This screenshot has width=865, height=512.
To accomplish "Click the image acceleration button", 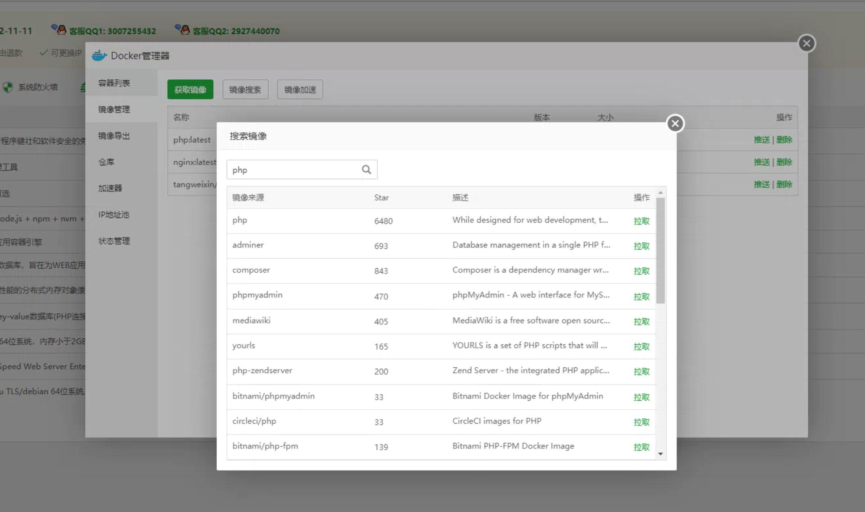I will coord(300,89).
